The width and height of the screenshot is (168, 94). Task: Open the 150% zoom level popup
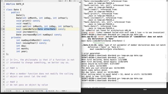pos(64,91)
